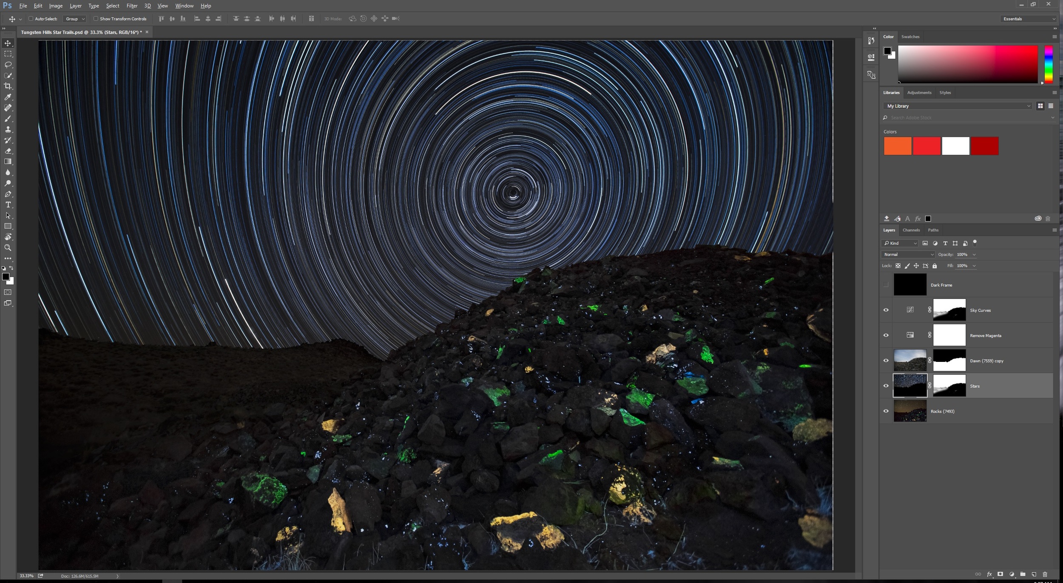Select the Dawn (7559) copy layer thumbnail
Screen dimensions: 1063x583
910,361
